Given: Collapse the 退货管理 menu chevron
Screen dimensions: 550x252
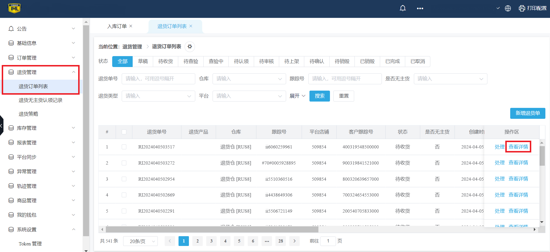Looking at the screenshot, I should pyautogui.click(x=74, y=72).
